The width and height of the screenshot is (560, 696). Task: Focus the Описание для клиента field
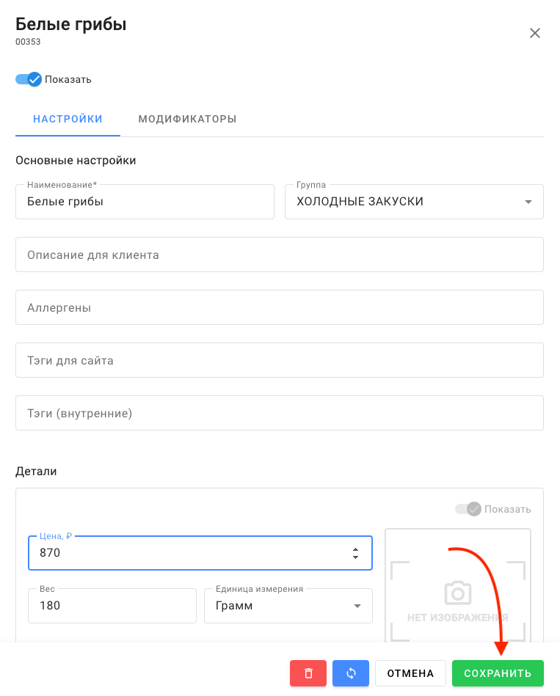tap(279, 255)
